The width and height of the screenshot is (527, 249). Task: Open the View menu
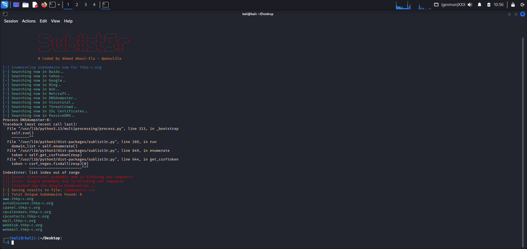pyautogui.click(x=55, y=21)
